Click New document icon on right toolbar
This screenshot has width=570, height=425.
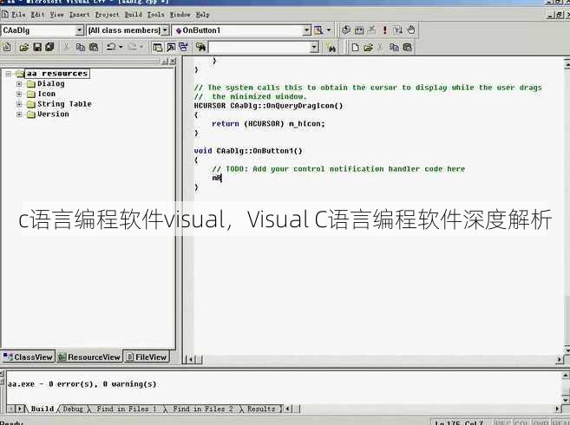pos(355,47)
